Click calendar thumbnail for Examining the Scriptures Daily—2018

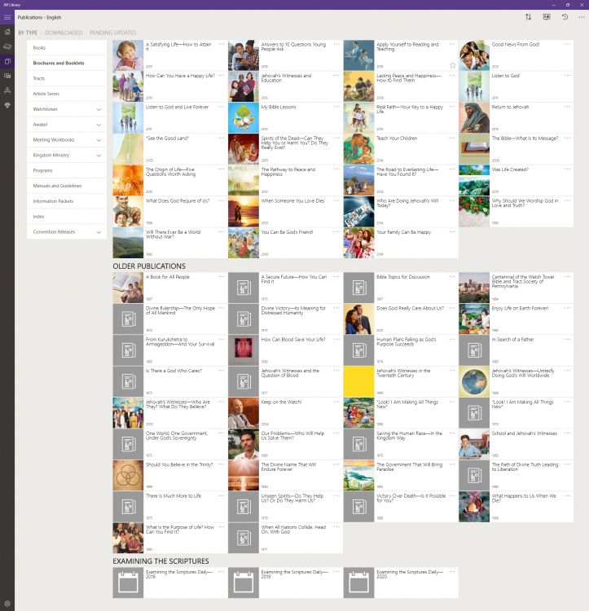pos(128,582)
